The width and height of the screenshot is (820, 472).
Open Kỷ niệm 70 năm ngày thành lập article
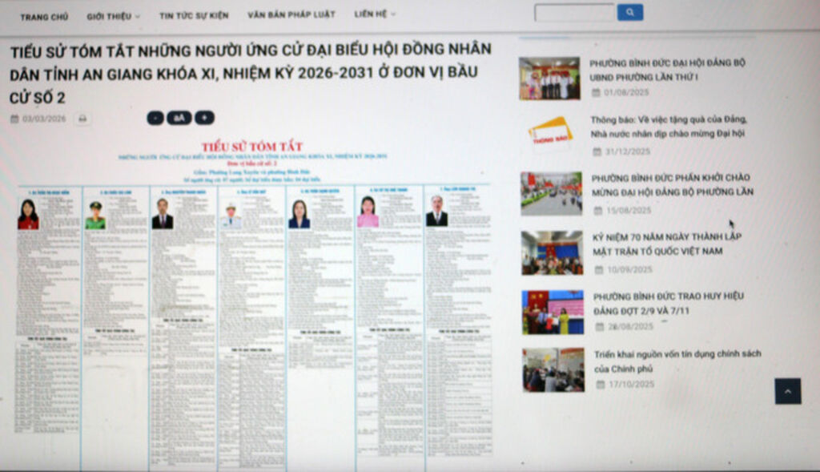pyautogui.click(x=666, y=244)
